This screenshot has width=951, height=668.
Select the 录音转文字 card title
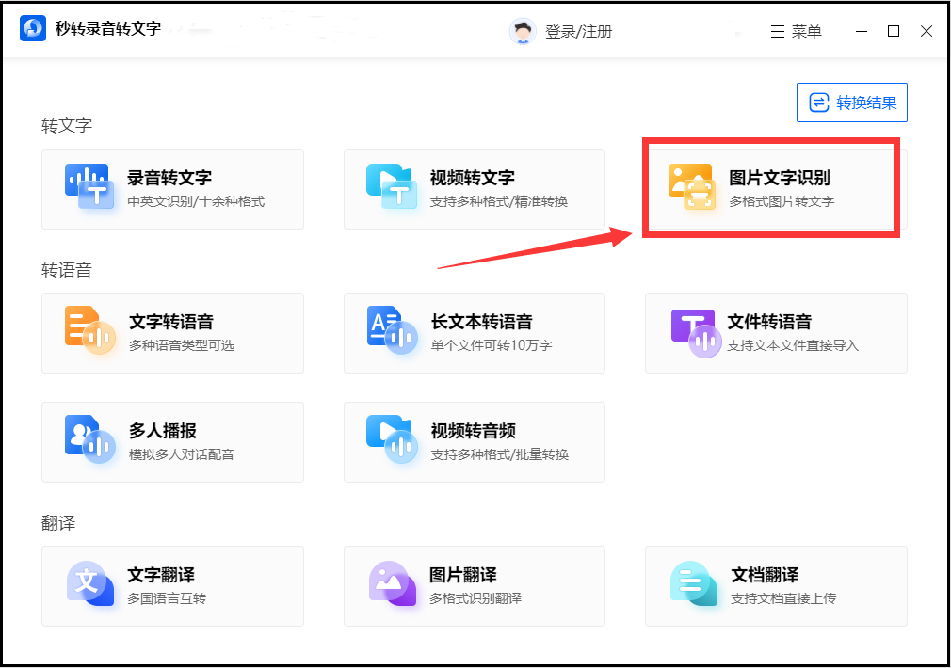[169, 178]
